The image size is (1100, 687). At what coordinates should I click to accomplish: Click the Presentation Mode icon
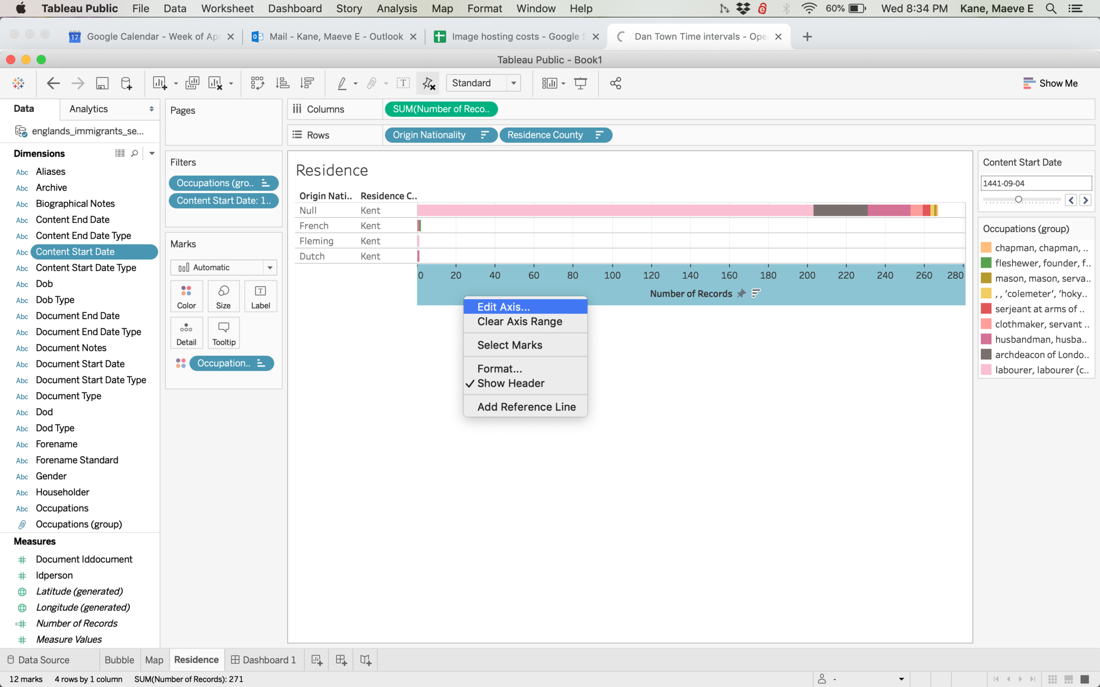[x=580, y=83]
